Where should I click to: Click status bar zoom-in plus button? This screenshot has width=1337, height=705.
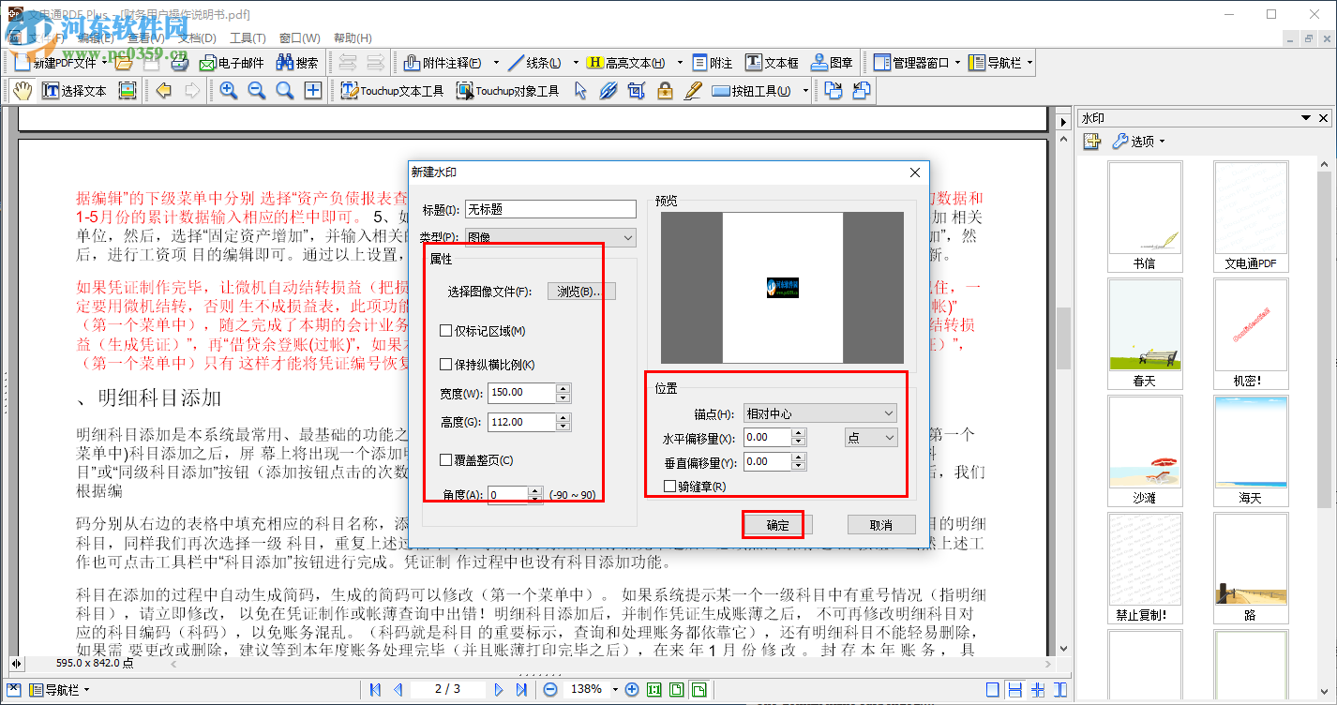[632, 689]
